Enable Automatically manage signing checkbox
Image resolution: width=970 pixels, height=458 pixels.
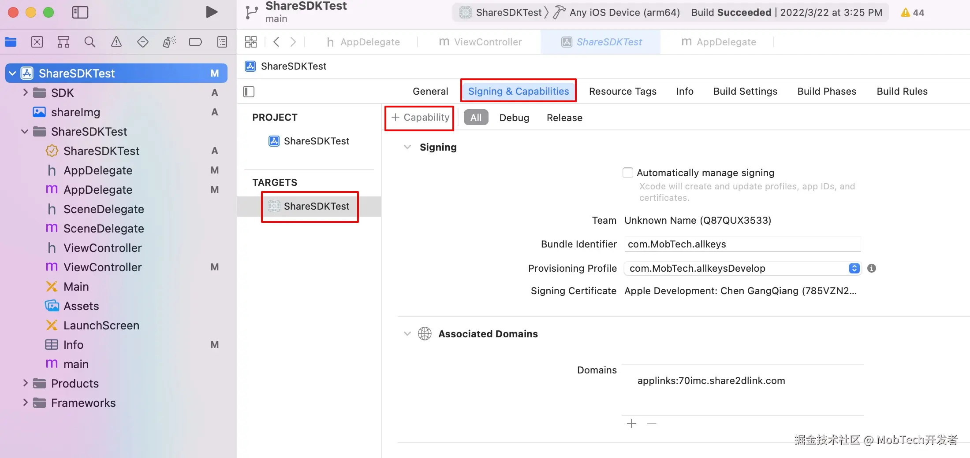coord(628,173)
